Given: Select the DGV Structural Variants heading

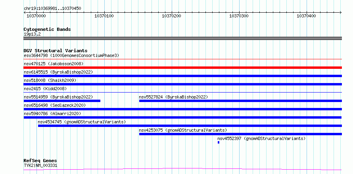Looking at the screenshot, I should 56,51.
